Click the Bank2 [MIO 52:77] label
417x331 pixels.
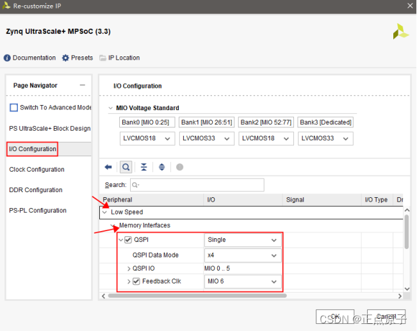[266, 122]
